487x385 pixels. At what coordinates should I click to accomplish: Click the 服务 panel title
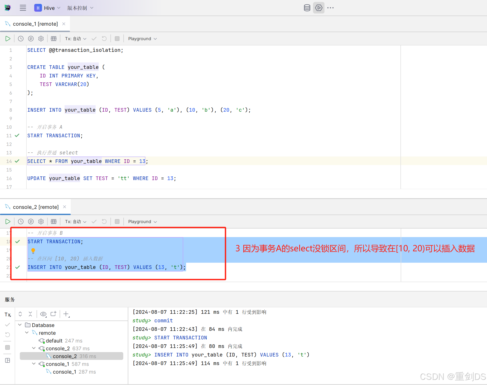(10, 300)
